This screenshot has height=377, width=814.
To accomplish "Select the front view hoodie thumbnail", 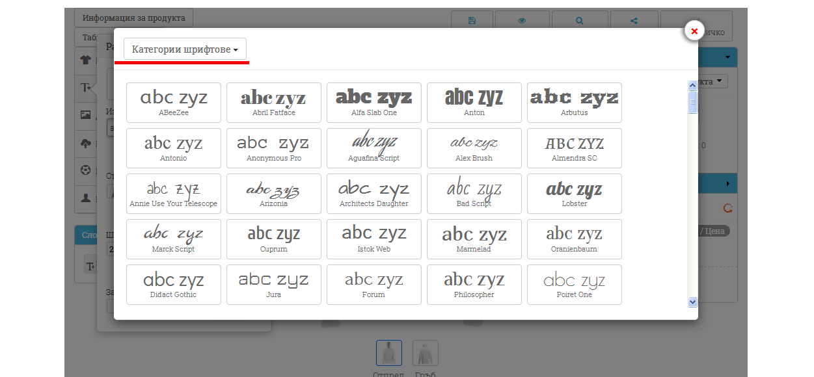I will [388, 353].
